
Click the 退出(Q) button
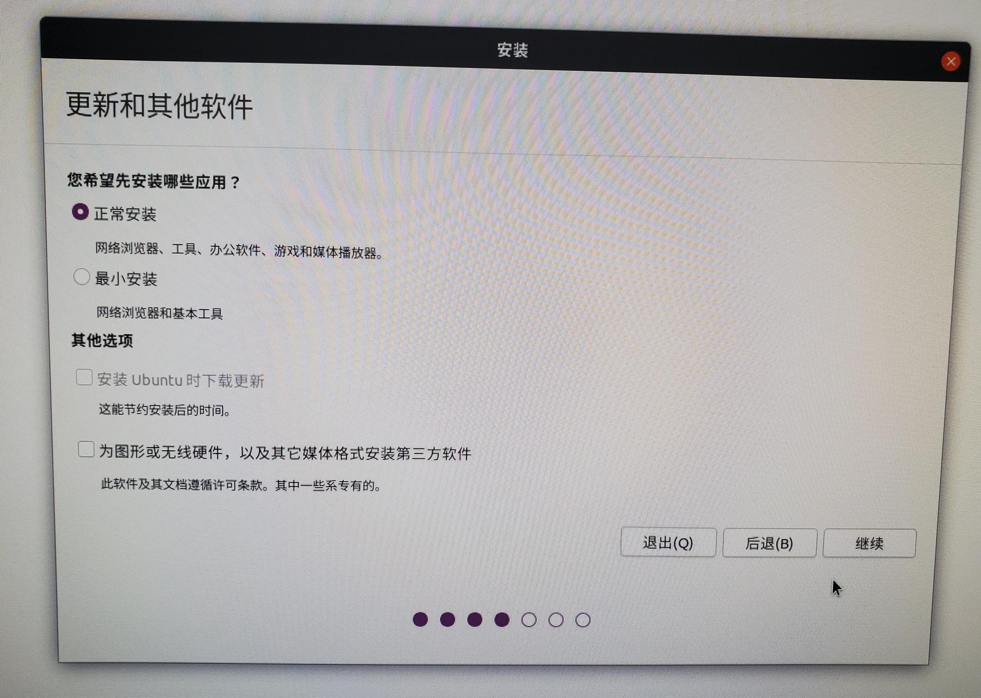click(668, 542)
